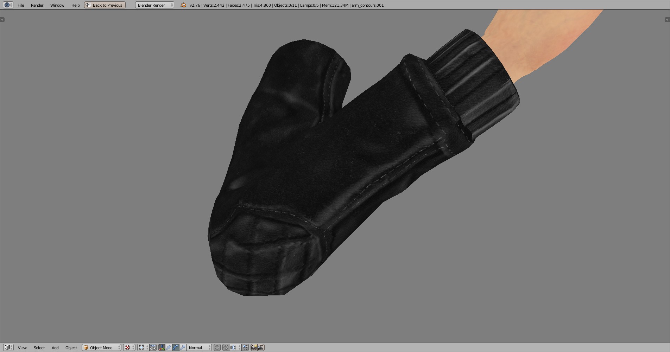This screenshot has height=352, width=670.
Task: Enable snap during transform
Action: tap(226, 348)
